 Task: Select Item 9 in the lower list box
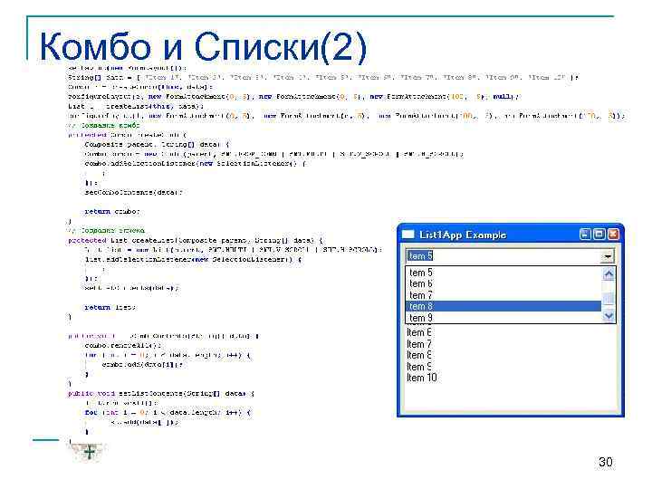(419, 367)
